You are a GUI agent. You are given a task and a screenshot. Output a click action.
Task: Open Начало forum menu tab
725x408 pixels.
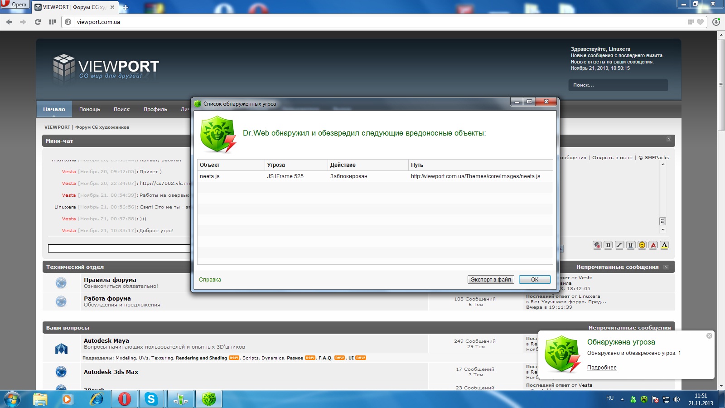point(54,109)
